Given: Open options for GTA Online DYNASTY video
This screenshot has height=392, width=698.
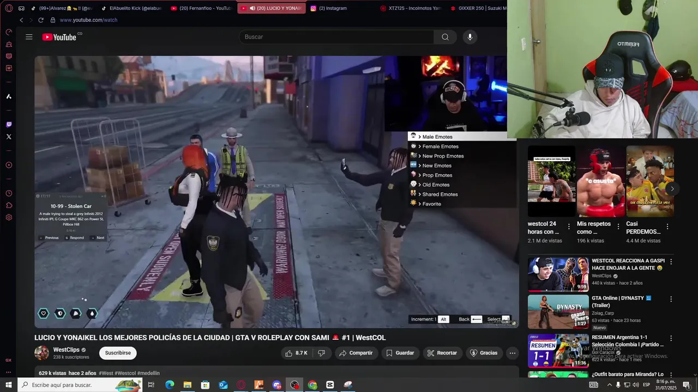Looking at the screenshot, I should click(x=671, y=299).
